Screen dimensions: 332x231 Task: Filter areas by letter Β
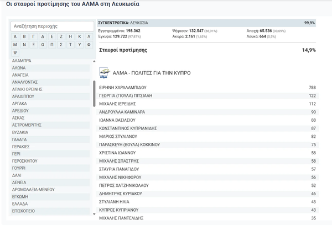pyautogui.click(x=24, y=37)
